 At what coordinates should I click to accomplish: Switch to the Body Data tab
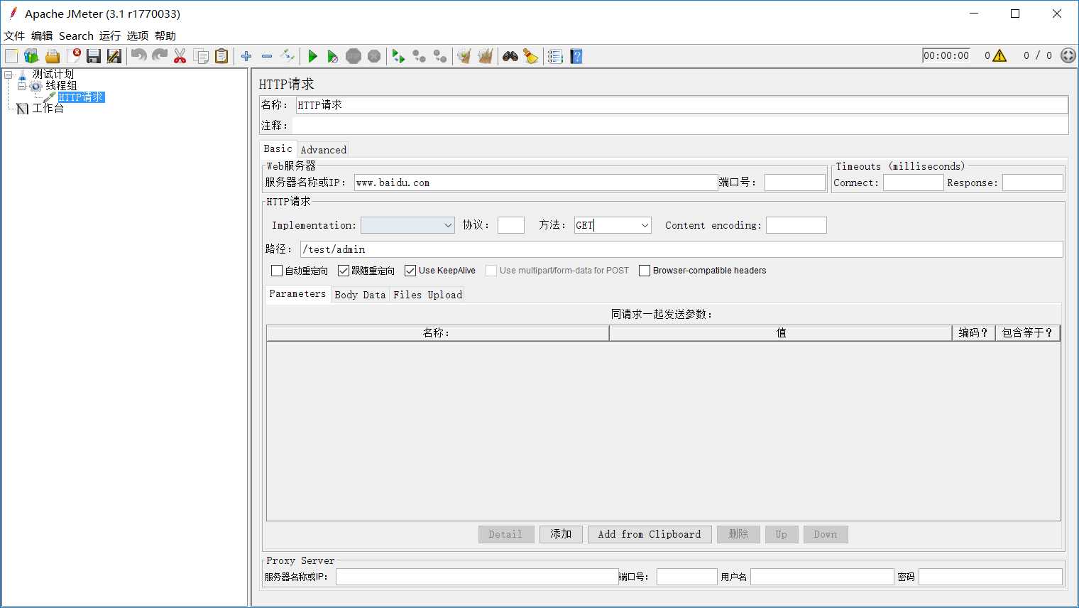tap(360, 295)
